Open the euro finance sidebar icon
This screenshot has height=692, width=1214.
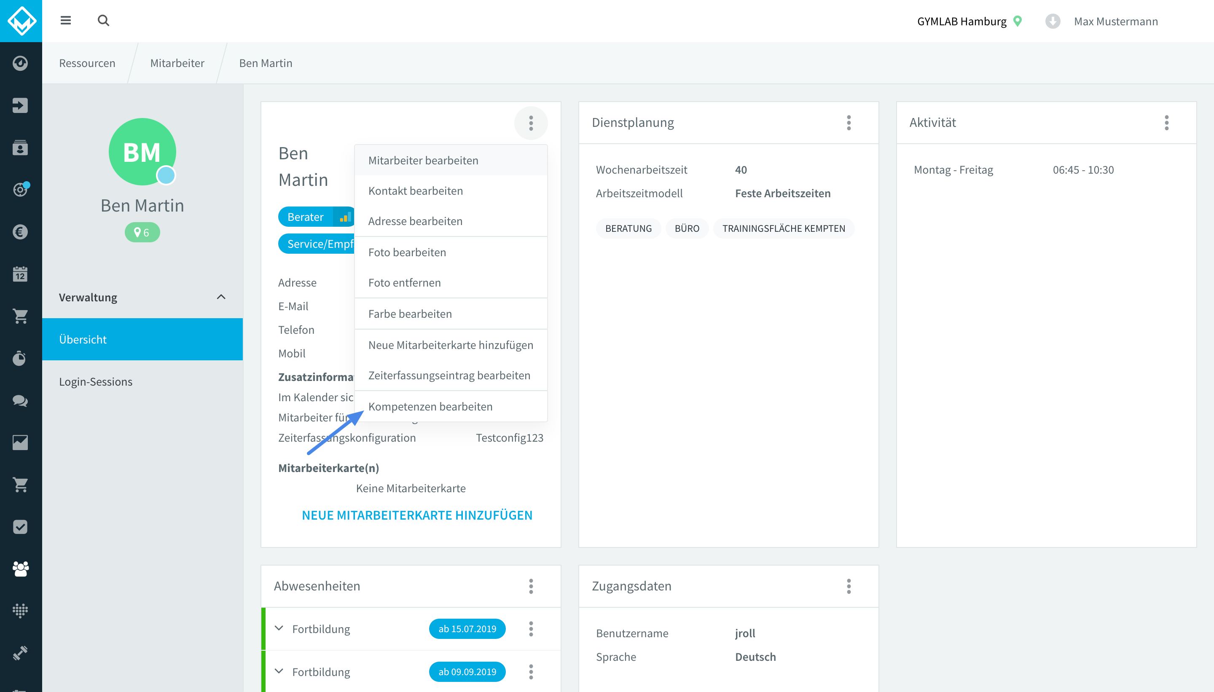point(20,232)
